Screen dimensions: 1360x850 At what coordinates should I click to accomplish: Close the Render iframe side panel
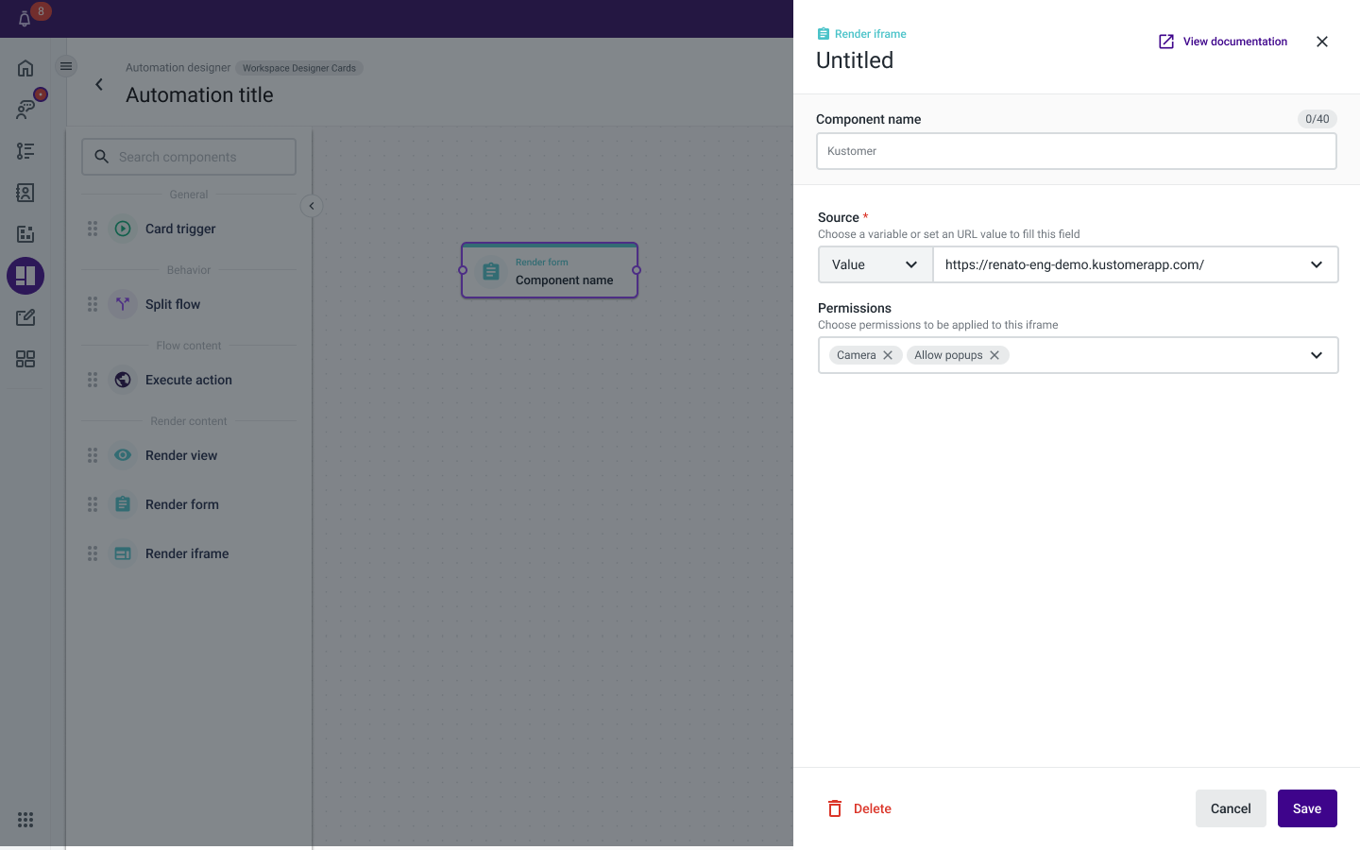[1322, 42]
